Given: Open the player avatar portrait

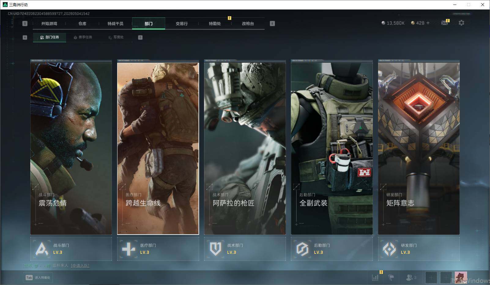Looking at the screenshot, I should pyautogui.click(x=461, y=278).
